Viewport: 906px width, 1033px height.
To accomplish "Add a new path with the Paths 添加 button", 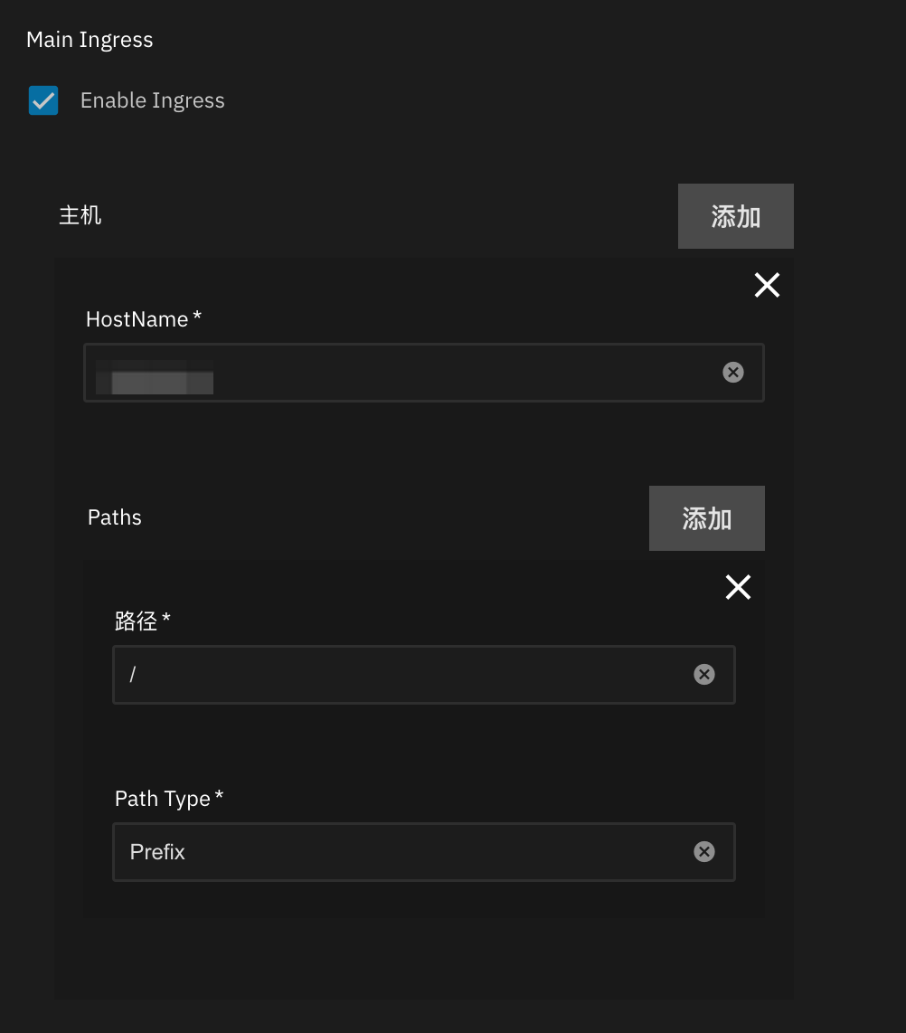I will (x=706, y=518).
